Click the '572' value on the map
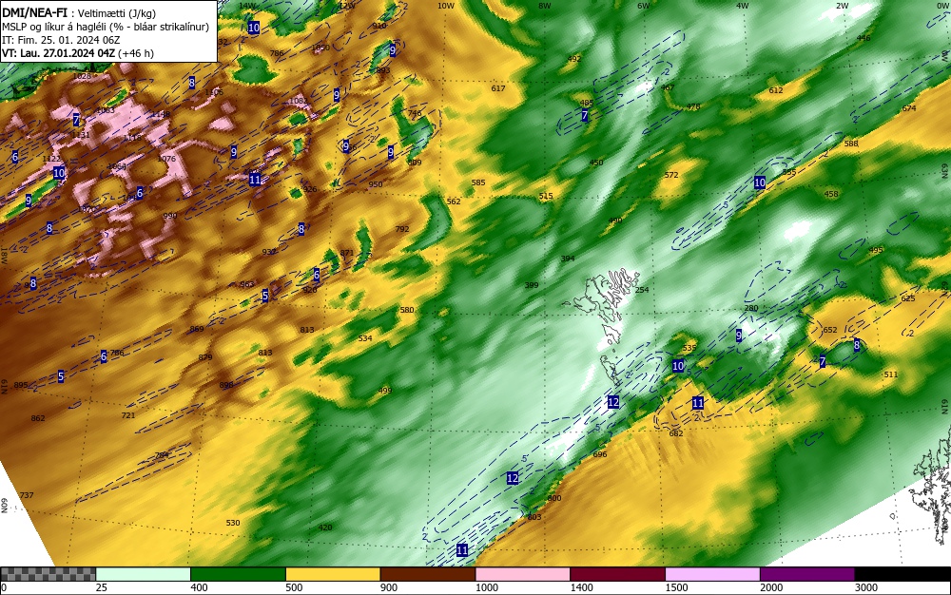The height and width of the screenshot is (595, 951). (670, 175)
